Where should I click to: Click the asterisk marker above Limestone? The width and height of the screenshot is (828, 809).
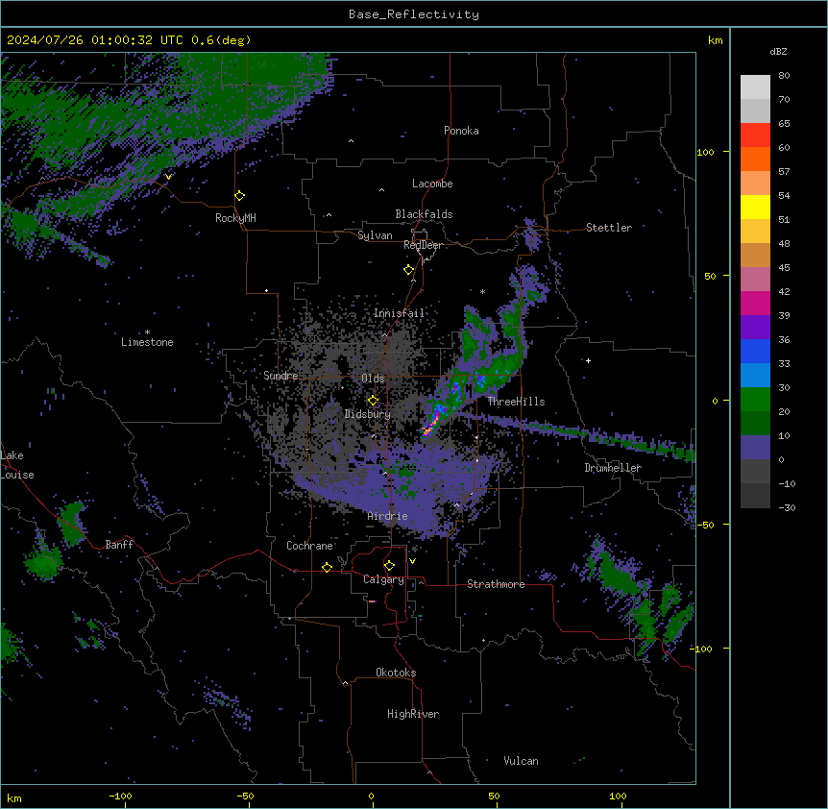(x=147, y=332)
